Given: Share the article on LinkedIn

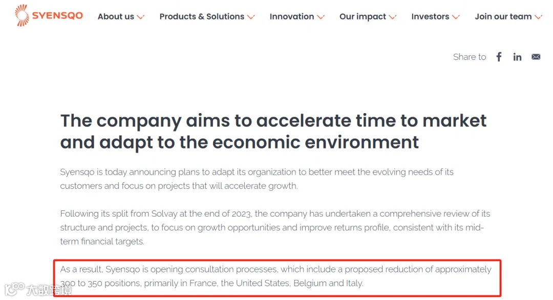Looking at the screenshot, I should pos(517,57).
